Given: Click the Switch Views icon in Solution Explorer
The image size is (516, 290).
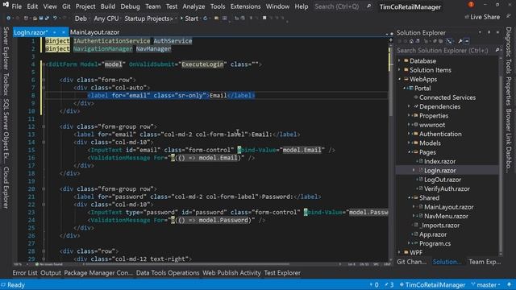Looking at the screenshot, I should click(x=418, y=41).
